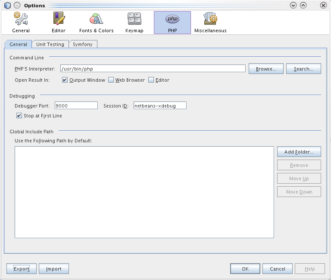Cancel the Options dialog
Viewport: 331px width, 280px height.
[x=278, y=269]
